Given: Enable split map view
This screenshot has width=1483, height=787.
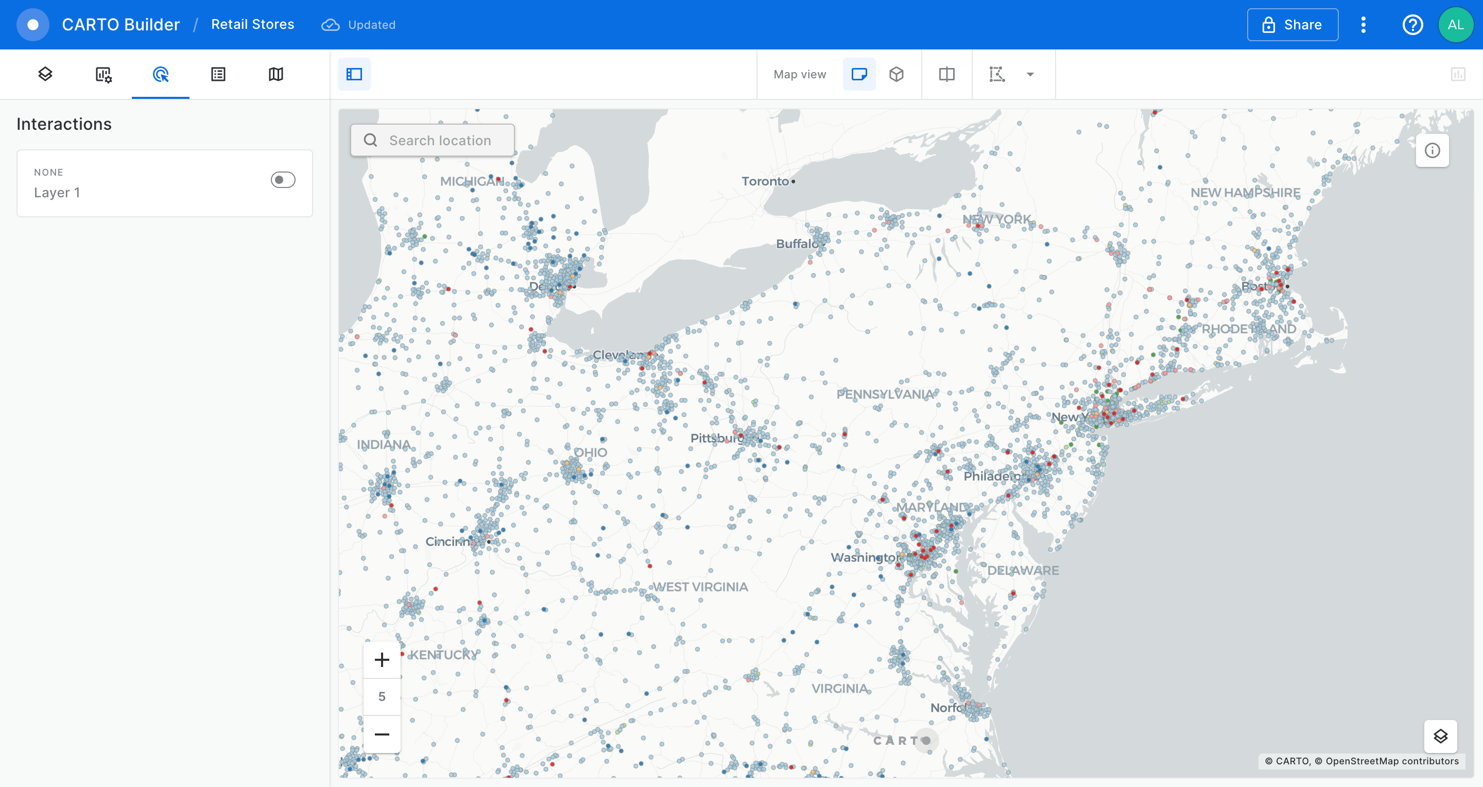Looking at the screenshot, I should [946, 74].
